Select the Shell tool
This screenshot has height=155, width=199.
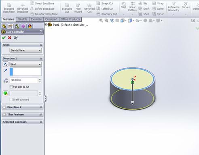point(144,14)
